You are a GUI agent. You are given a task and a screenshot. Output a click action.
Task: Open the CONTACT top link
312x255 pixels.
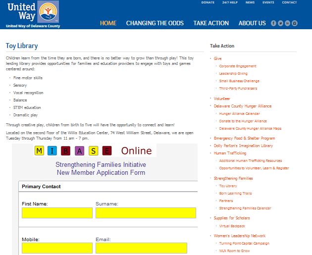tap(289, 2)
